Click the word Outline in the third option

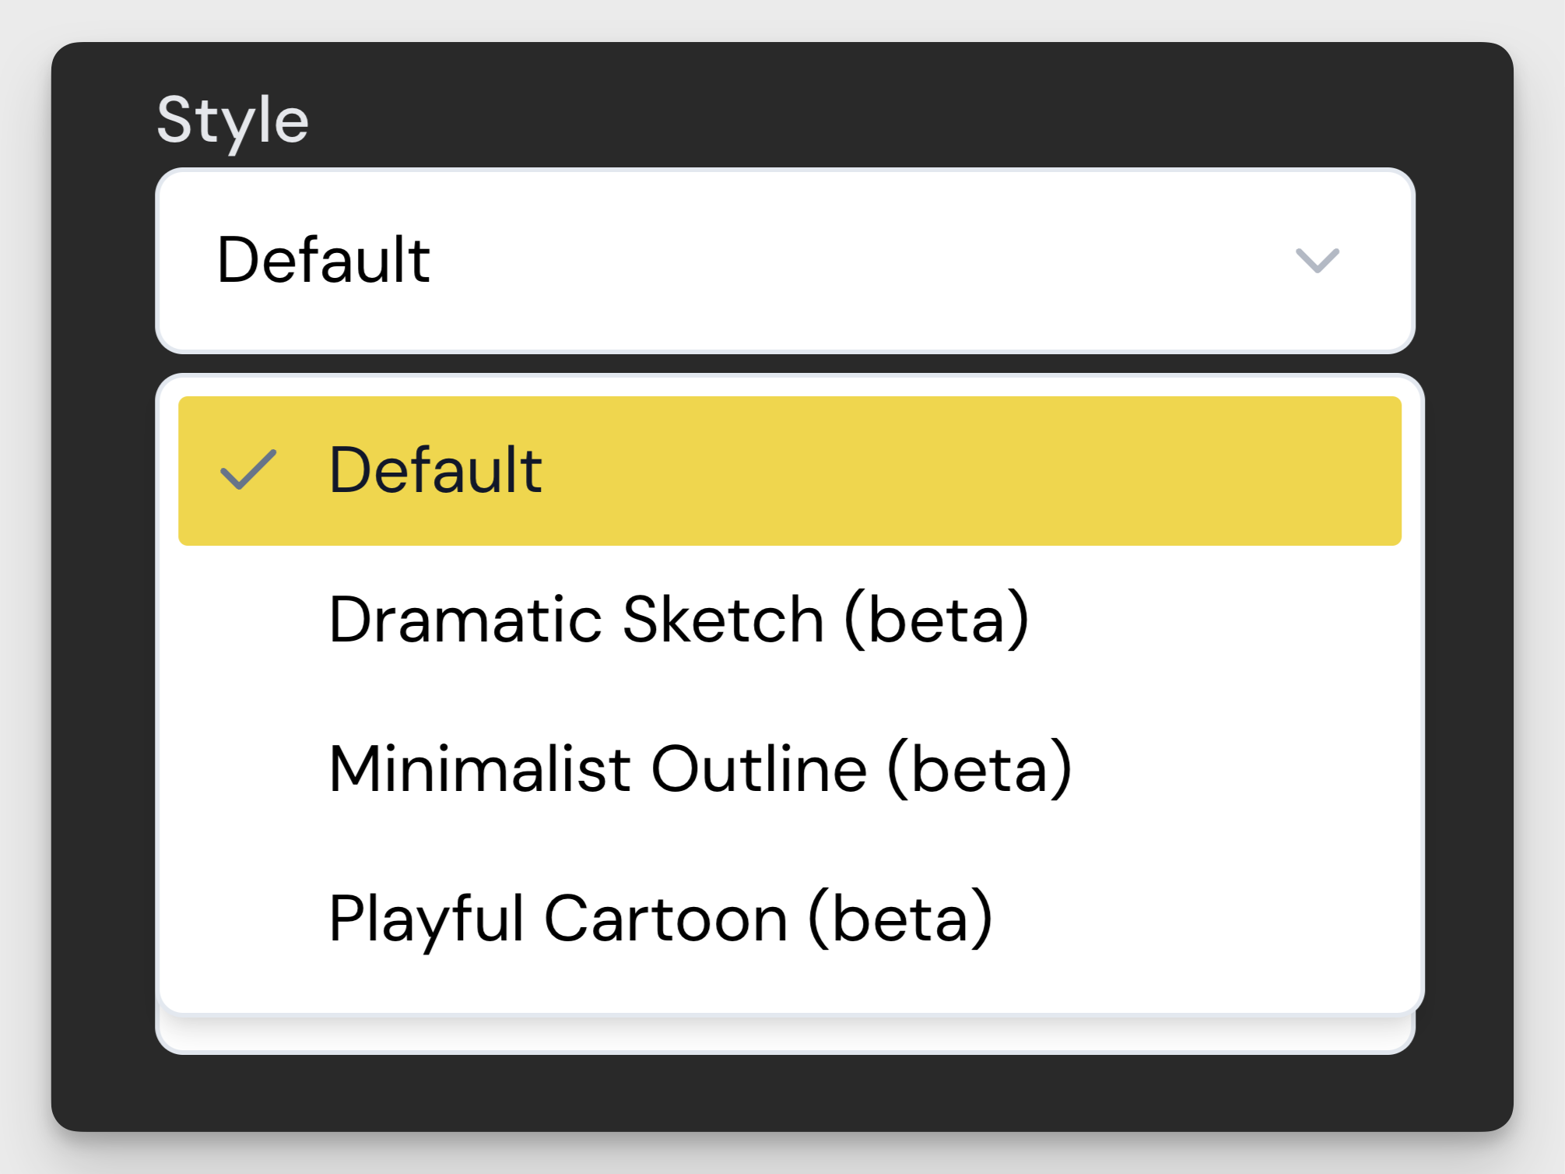pos(759,769)
